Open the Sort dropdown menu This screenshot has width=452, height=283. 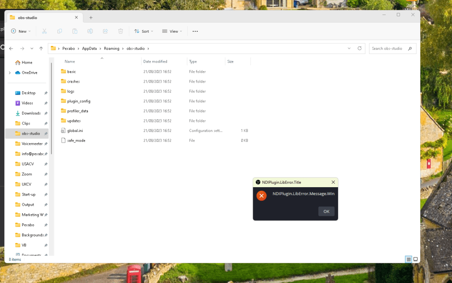point(144,31)
